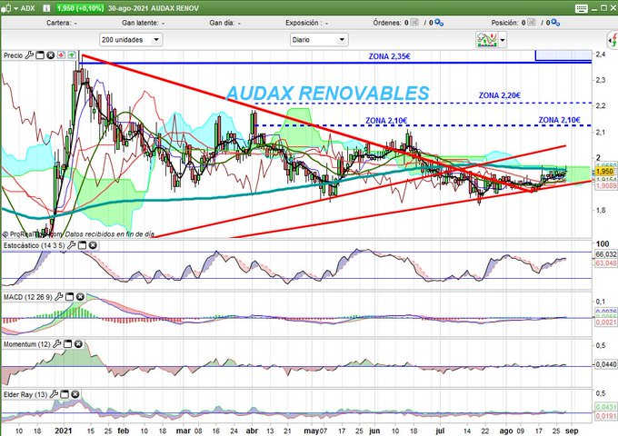Click the ADX ticker name in title bar

pos(27,8)
